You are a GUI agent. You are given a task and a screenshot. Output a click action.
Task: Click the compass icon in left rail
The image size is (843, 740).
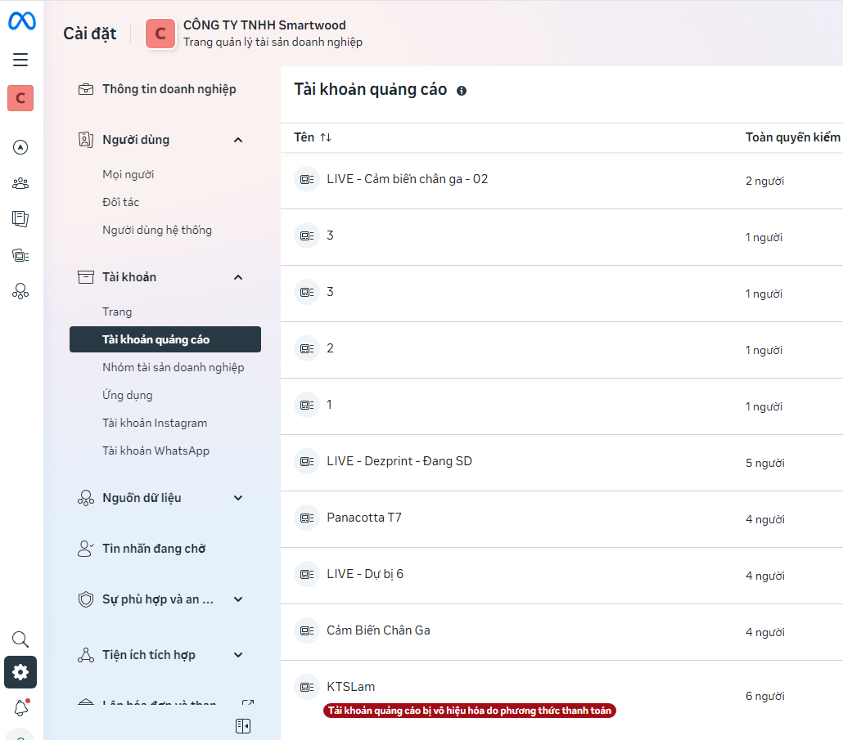click(20, 147)
